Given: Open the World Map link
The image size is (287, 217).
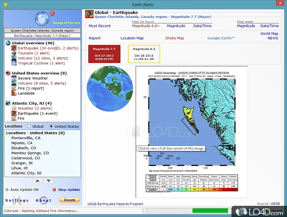Looking at the screenshot, I should coord(269,33).
